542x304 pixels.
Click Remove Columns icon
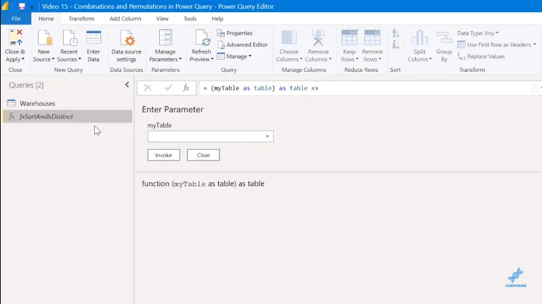pyautogui.click(x=318, y=37)
